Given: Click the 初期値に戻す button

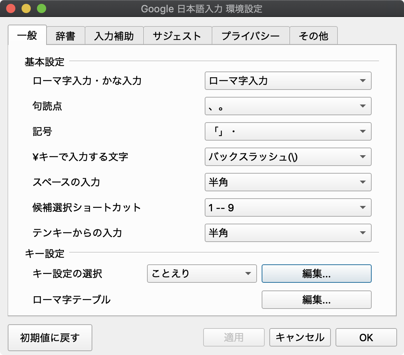Looking at the screenshot, I should coord(50,337).
